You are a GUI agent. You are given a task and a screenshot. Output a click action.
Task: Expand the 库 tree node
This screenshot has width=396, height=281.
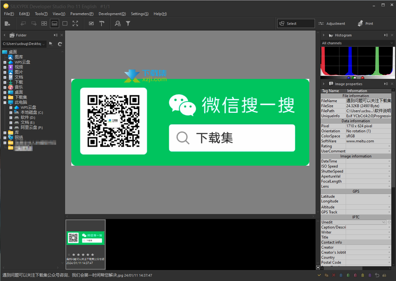5,133
